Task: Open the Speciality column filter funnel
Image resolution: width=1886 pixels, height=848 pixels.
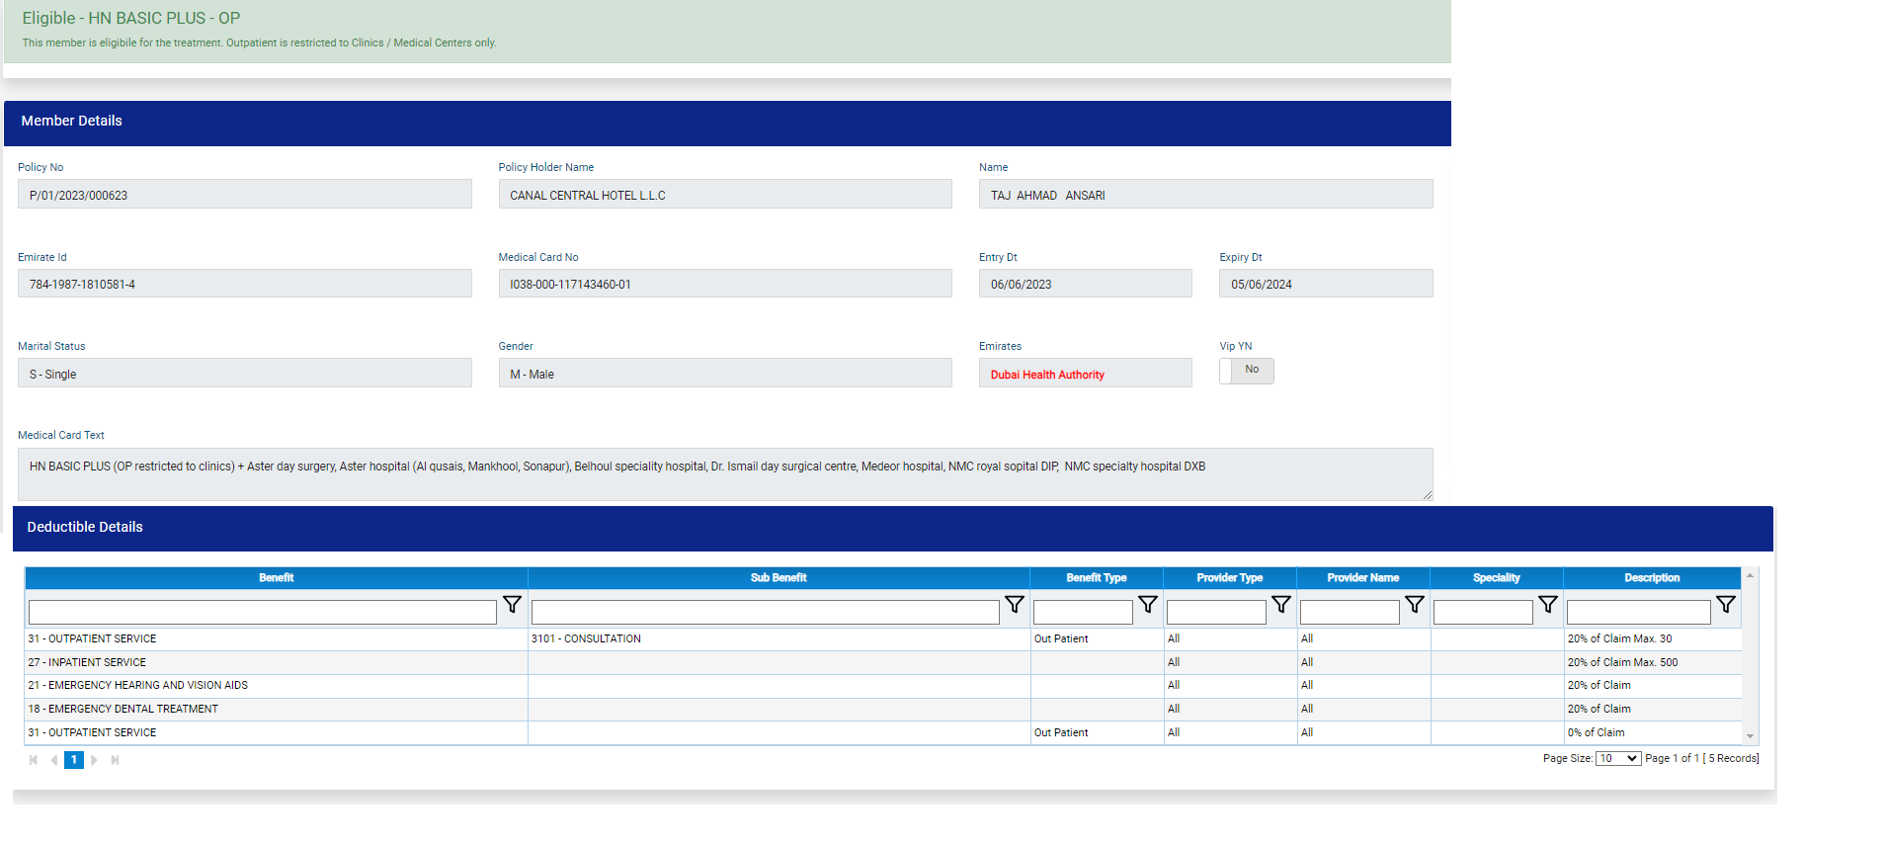Action: click(1547, 605)
